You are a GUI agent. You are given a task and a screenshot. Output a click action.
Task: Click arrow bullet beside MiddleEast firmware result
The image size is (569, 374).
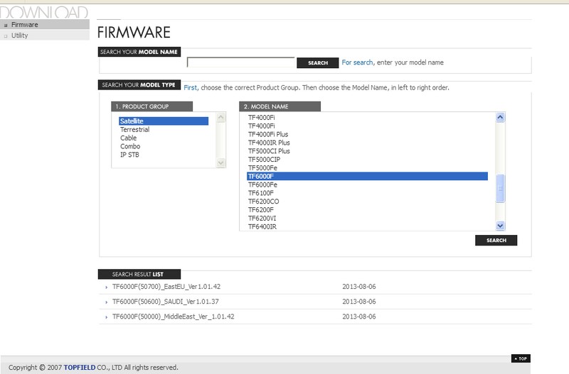point(106,317)
